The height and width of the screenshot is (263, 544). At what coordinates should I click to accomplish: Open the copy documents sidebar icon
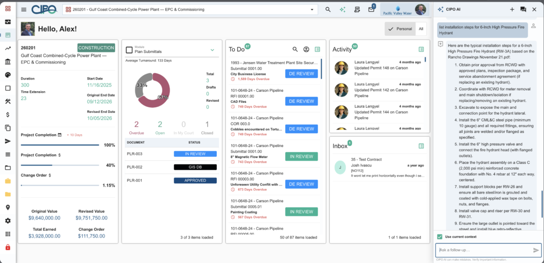(x=7, y=128)
